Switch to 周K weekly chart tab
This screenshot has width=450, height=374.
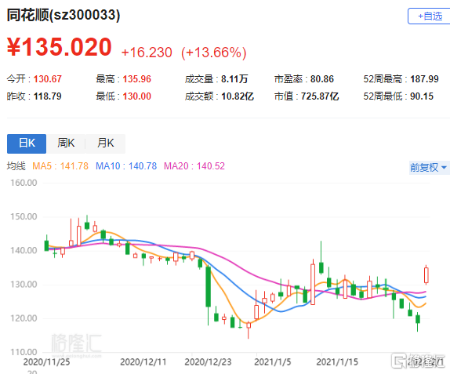coord(66,143)
